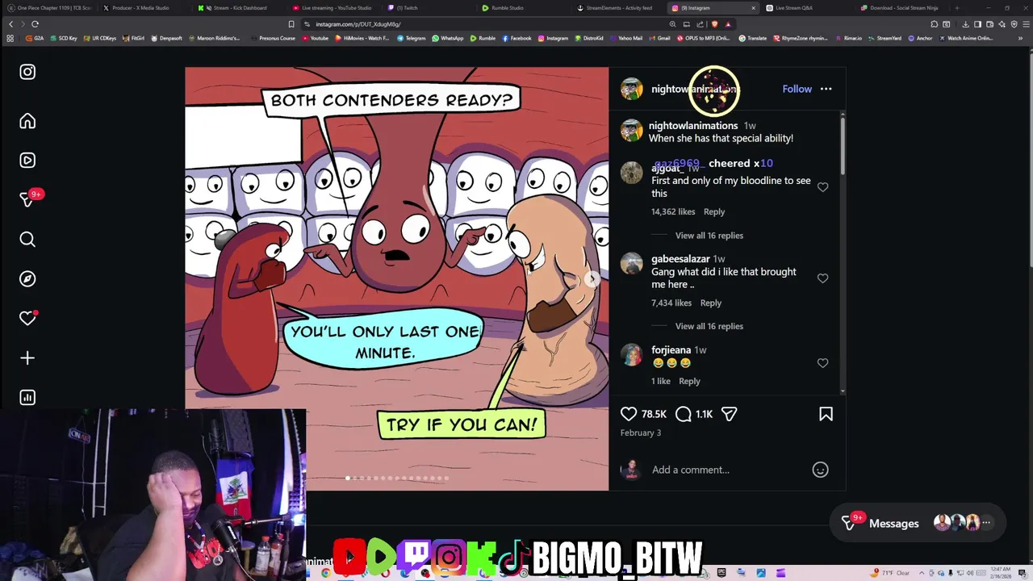Open gabeesalazar profile link

[x=680, y=259]
